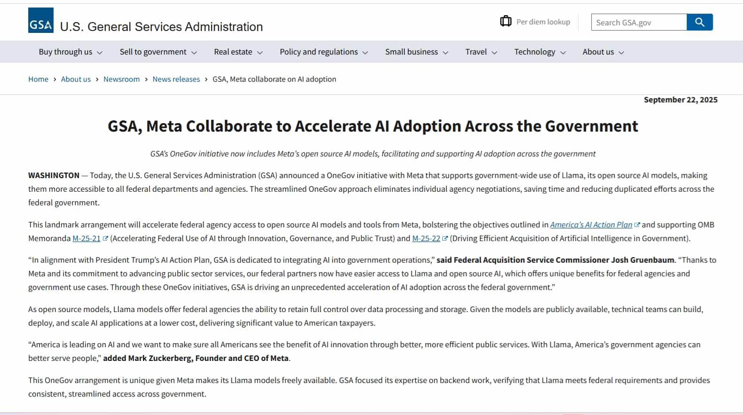Expand the Real estate menu
The height and width of the screenshot is (415, 743).
tap(238, 52)
